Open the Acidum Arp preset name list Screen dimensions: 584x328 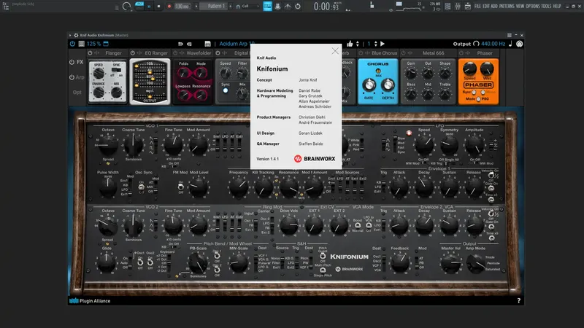[x=237, y=44]
